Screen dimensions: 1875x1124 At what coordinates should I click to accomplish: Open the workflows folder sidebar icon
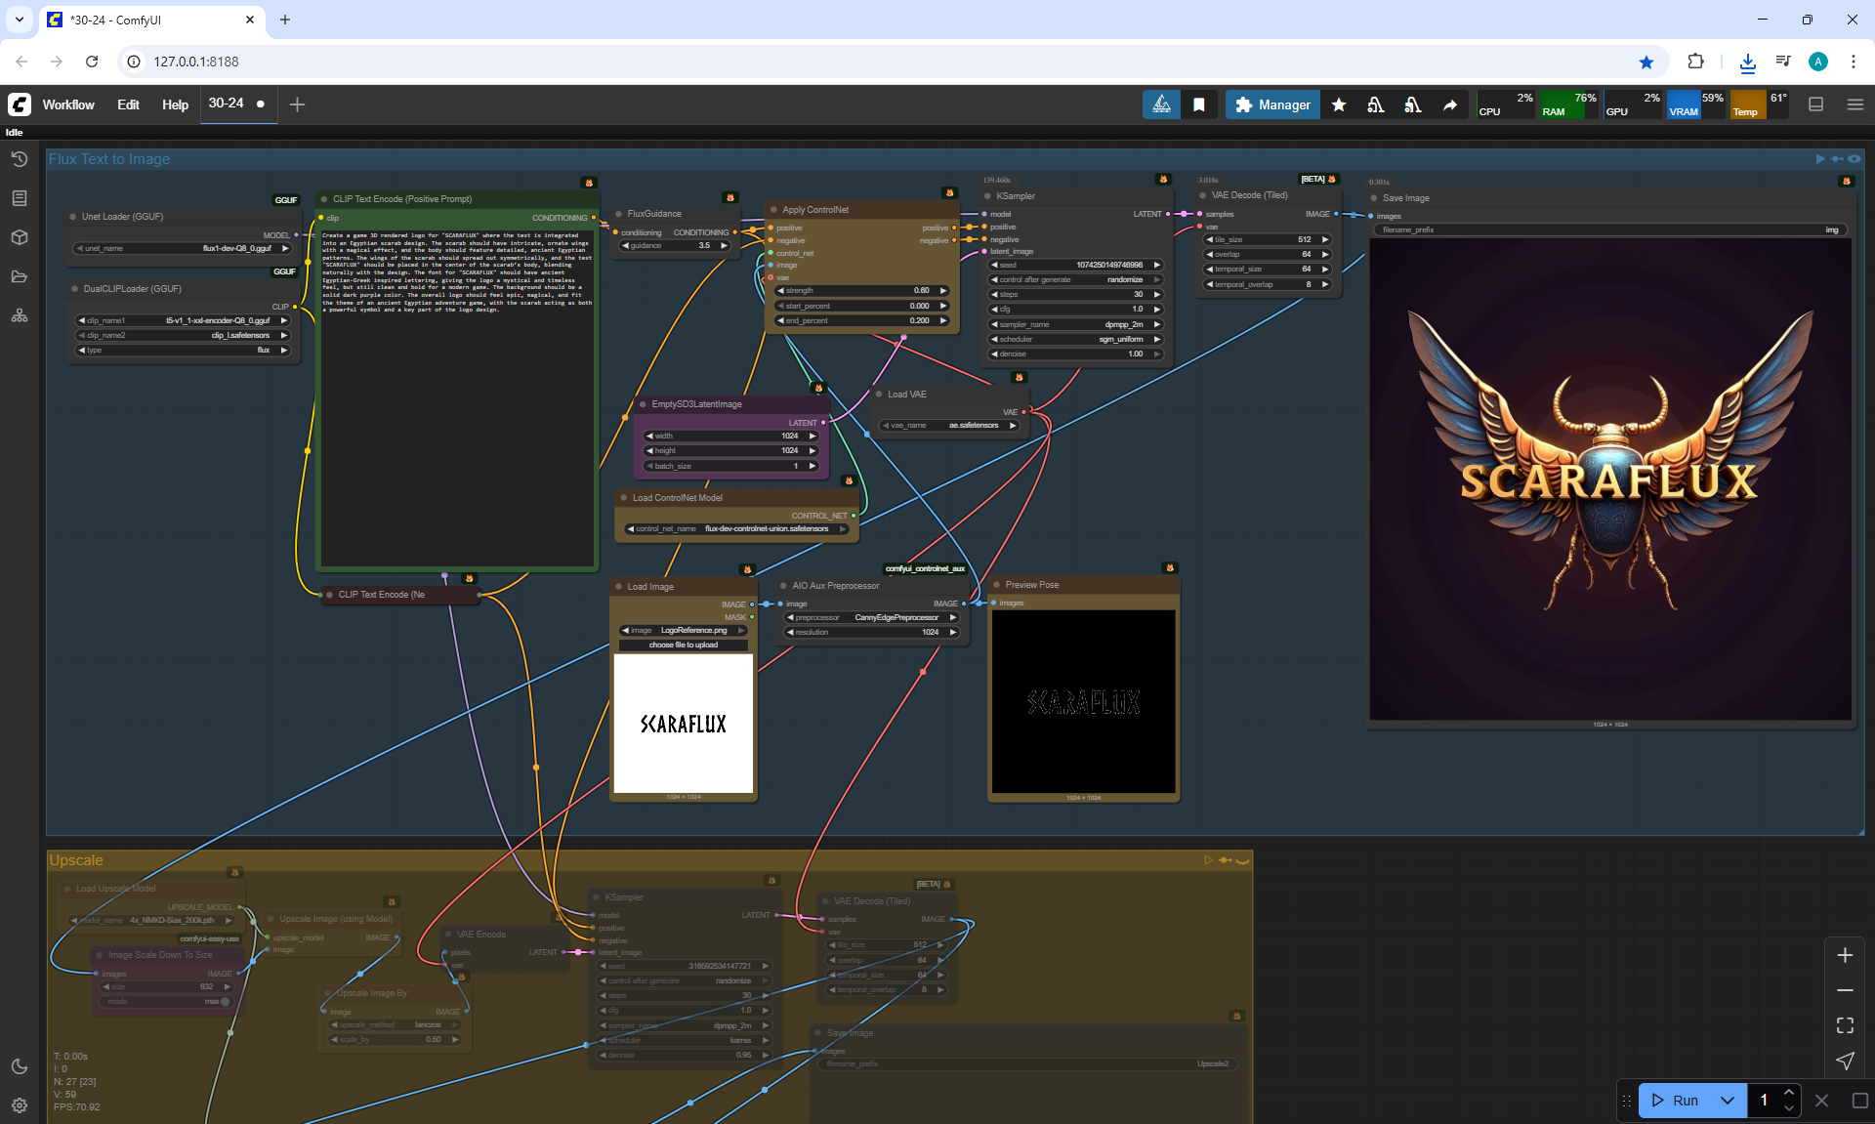coord(19,276)
